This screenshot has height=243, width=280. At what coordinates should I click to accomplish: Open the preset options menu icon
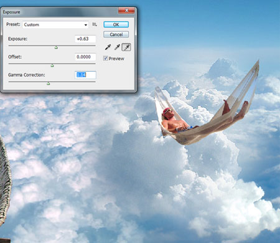coord(95,24)
